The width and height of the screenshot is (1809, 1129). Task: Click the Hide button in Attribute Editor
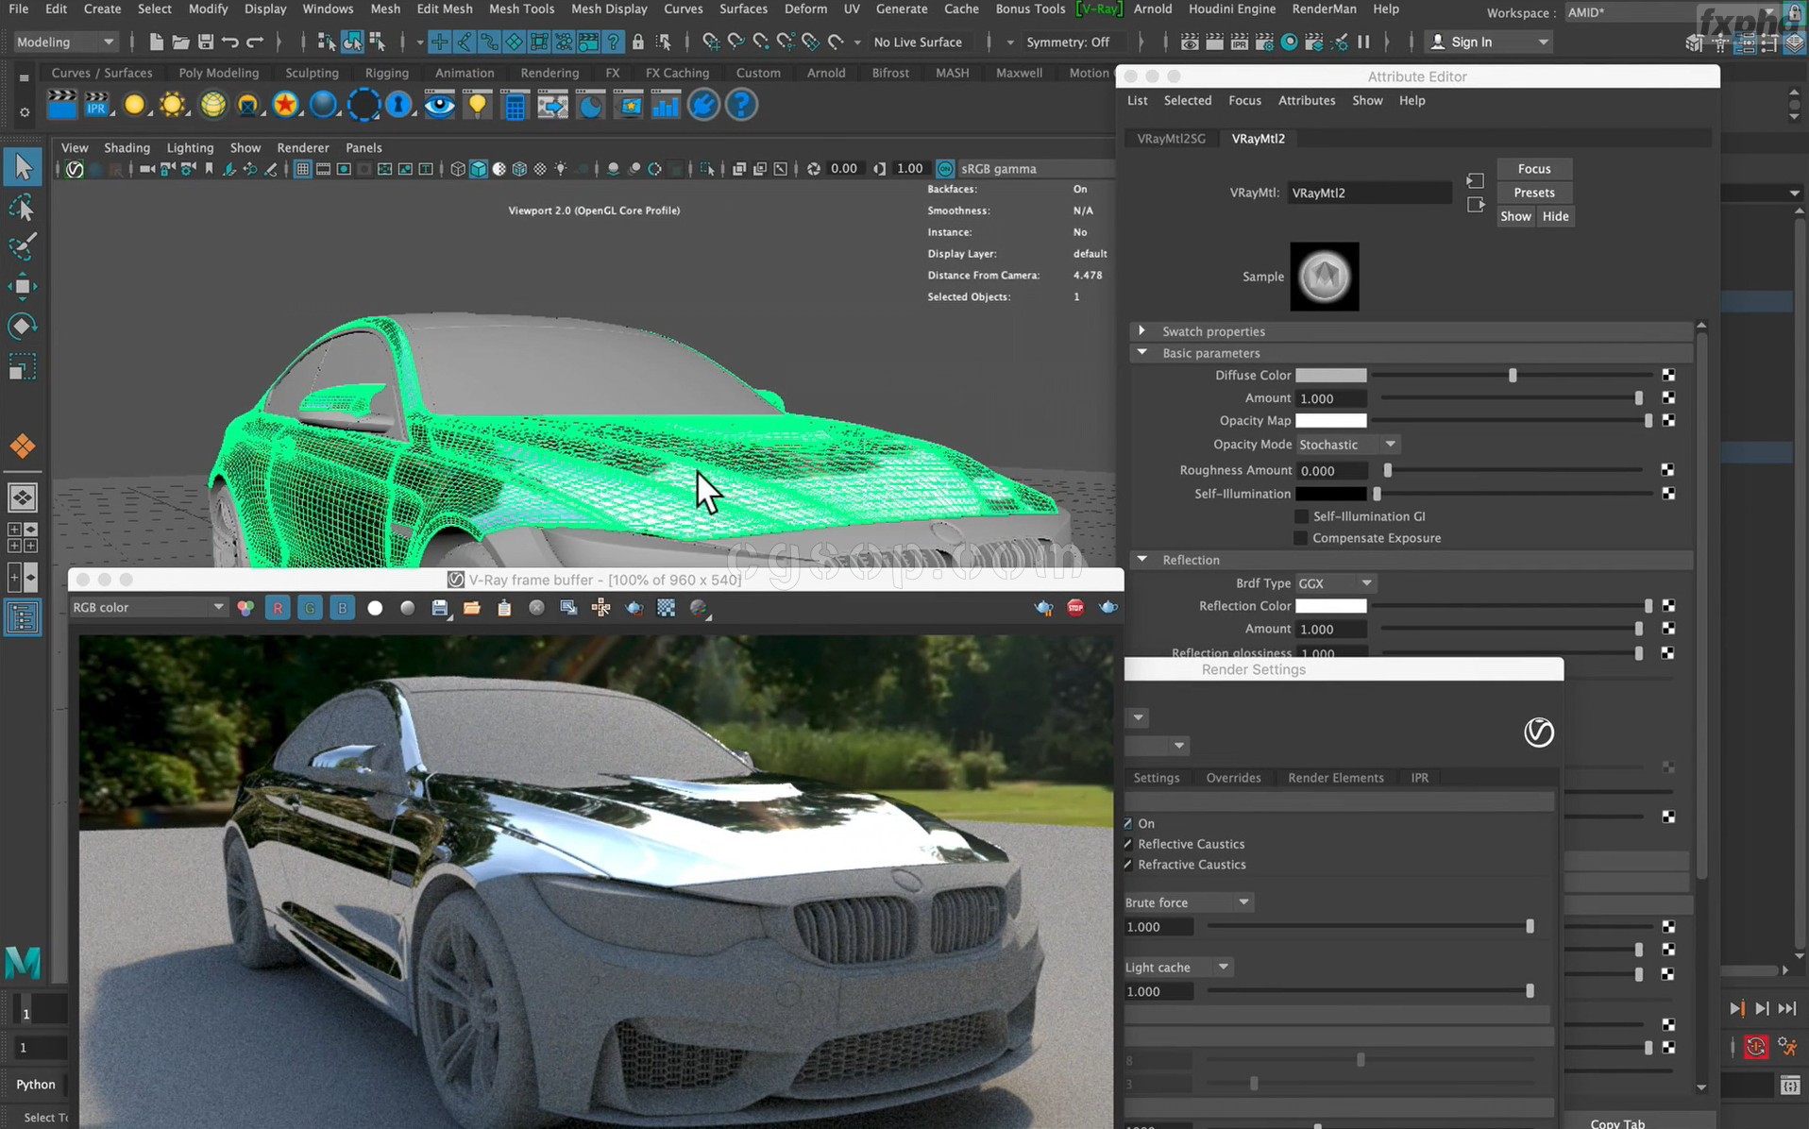click(x=1555, y=216)
